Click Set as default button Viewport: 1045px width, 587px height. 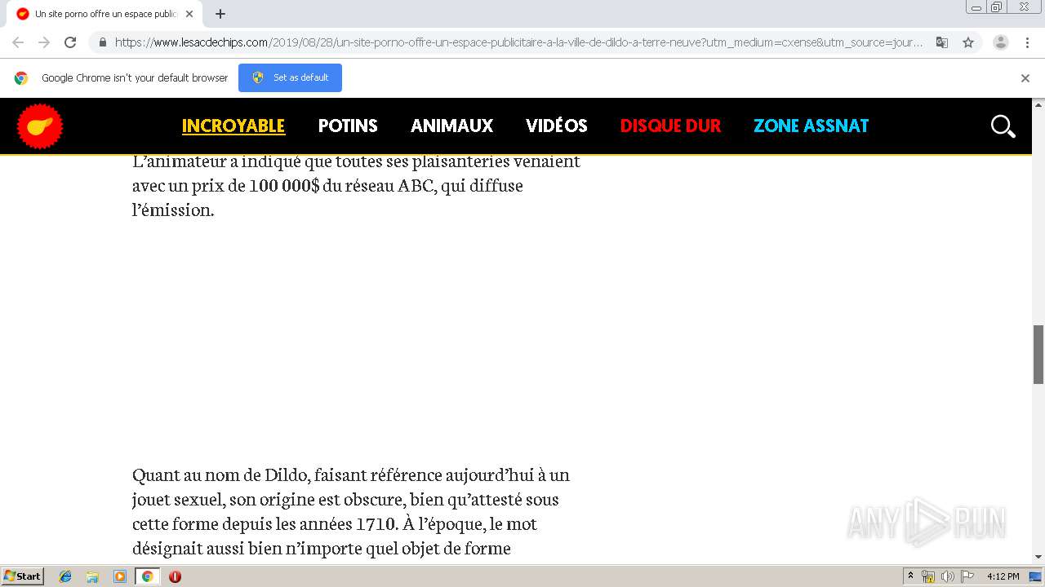tap(290, 77)
